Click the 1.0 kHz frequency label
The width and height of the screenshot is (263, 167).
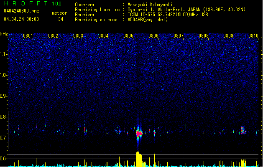click(3, 75)
